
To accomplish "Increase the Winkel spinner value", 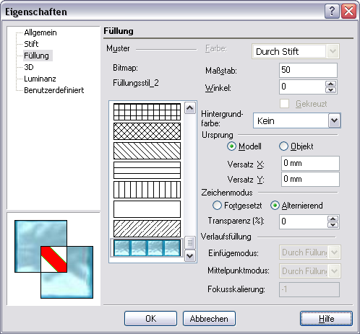I will (x=330, y=84).
